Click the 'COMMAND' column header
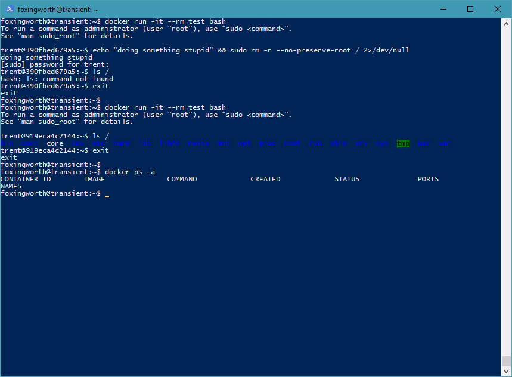The width and height of the screenshot is (512, 377). click(x=182, y=179)
